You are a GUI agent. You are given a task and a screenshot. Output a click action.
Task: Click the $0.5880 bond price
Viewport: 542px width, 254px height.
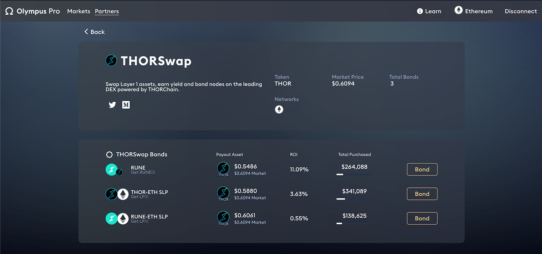pos(245,191)
